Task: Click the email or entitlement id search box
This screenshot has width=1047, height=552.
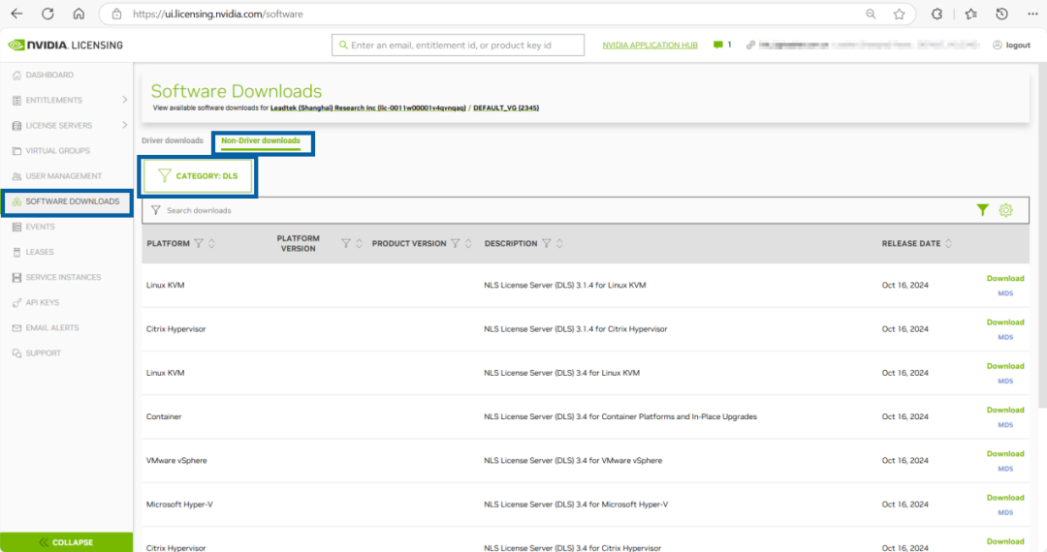Action: click(458, 45)
